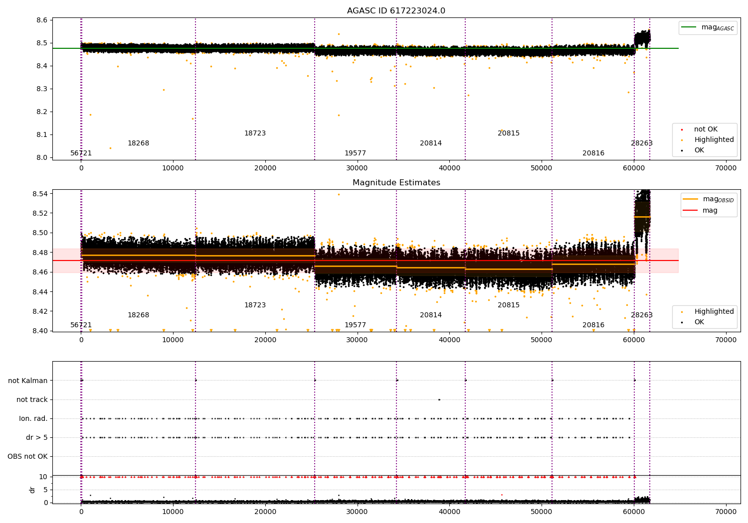Click the y-axis tick 8.2
This screenshot has width=748, height=523.
[42, 112]
